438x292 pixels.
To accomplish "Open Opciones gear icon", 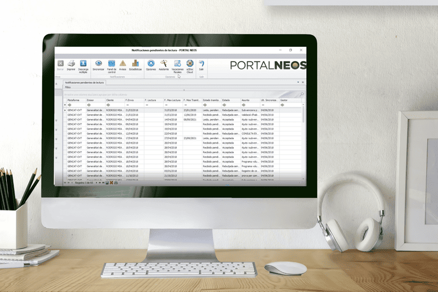I will tap(151, 65).
